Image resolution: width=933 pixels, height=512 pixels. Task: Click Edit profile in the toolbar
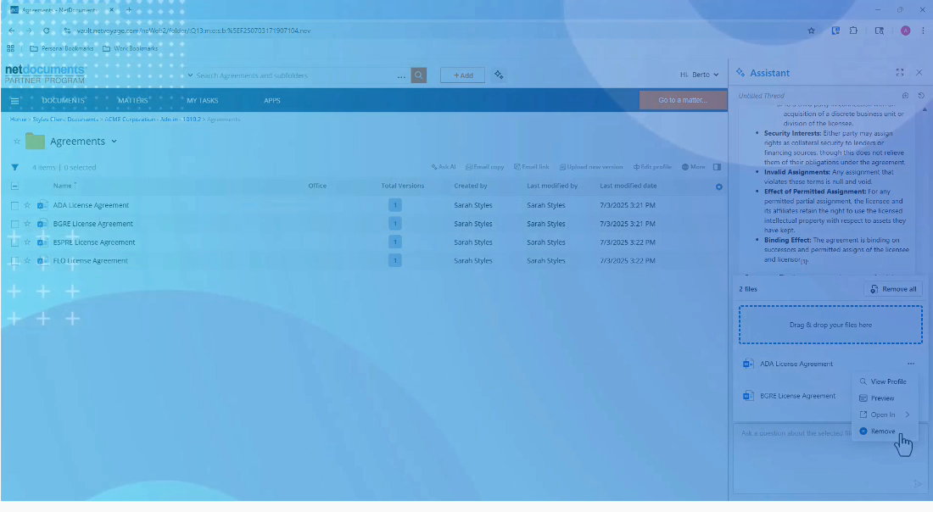coord(652,167)
